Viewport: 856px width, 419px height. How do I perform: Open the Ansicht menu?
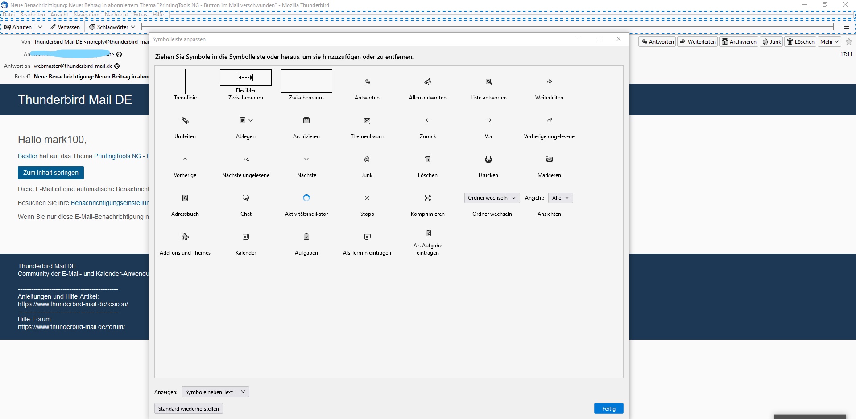[59, 15]
